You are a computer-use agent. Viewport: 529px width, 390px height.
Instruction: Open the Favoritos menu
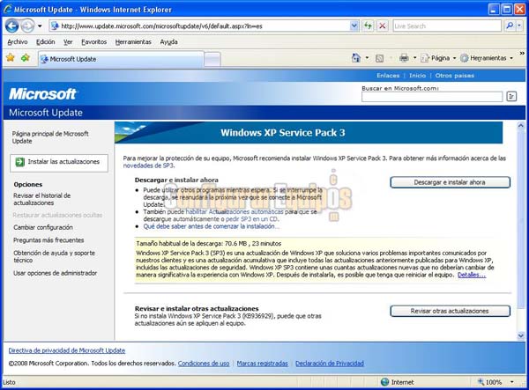coord(93,42)
